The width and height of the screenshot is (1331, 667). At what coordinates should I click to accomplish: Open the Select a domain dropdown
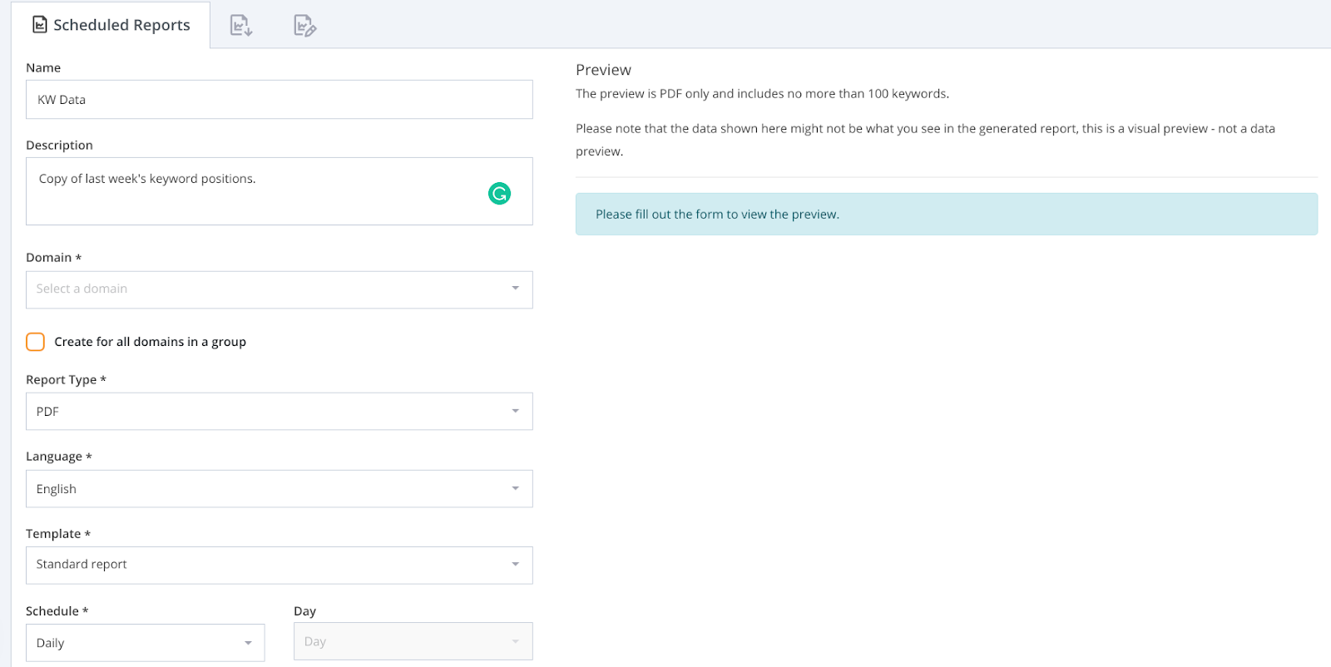280,289
